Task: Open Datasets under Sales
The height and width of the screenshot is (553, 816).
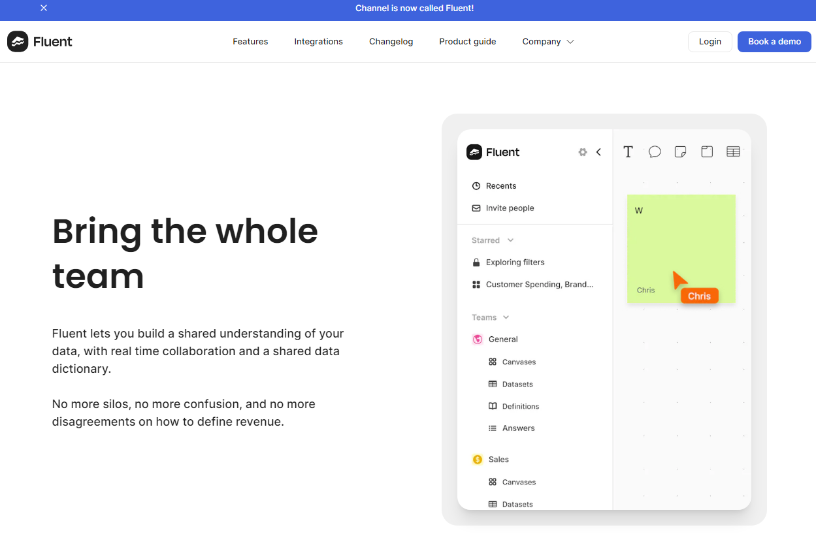Action: point(517,504)
